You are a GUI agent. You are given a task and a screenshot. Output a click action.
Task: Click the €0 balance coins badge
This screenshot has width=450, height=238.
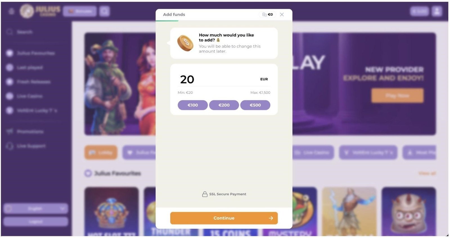click(x=267, y=15)
